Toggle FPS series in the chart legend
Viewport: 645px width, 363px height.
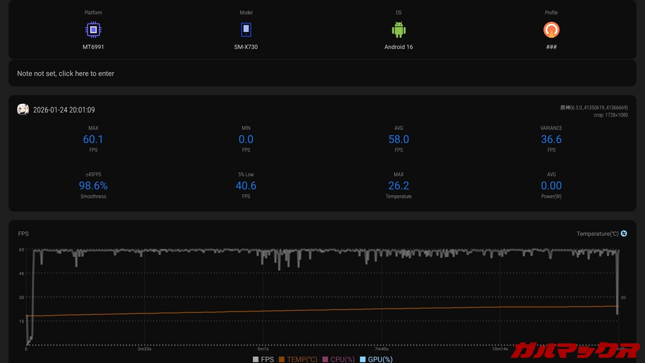pos(263,359)
